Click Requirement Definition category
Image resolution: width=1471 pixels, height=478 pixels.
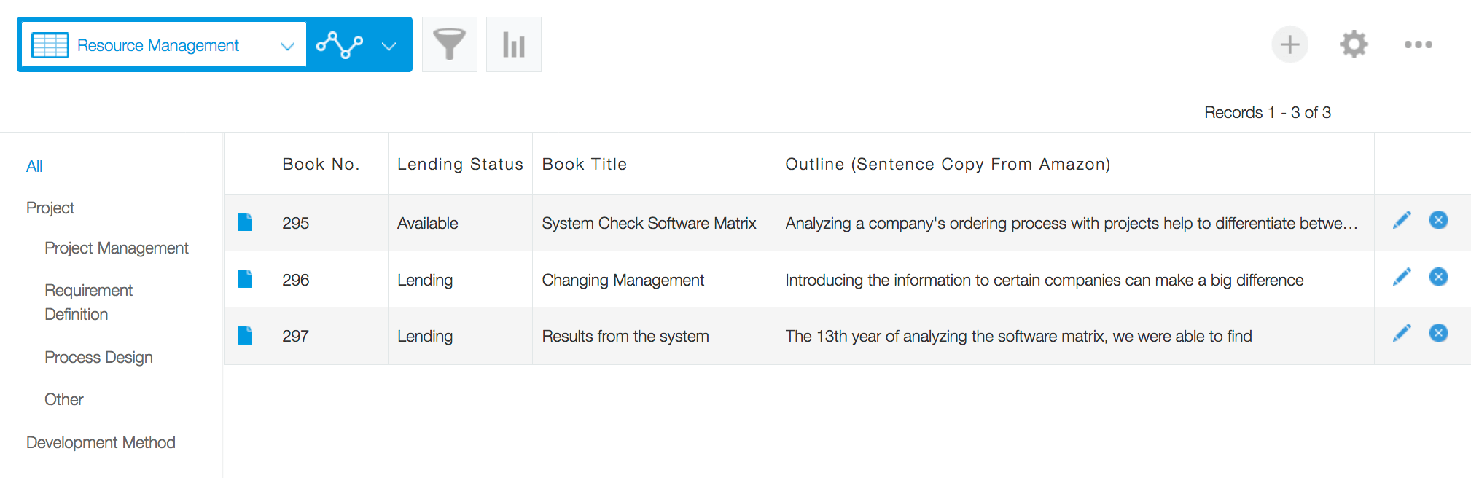pyautogui.click(x=88, y=302)
